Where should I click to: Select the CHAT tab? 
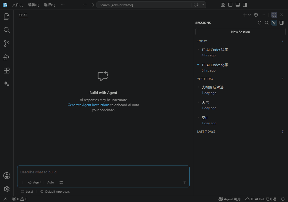pyautogui.click(x=23, y=15)
